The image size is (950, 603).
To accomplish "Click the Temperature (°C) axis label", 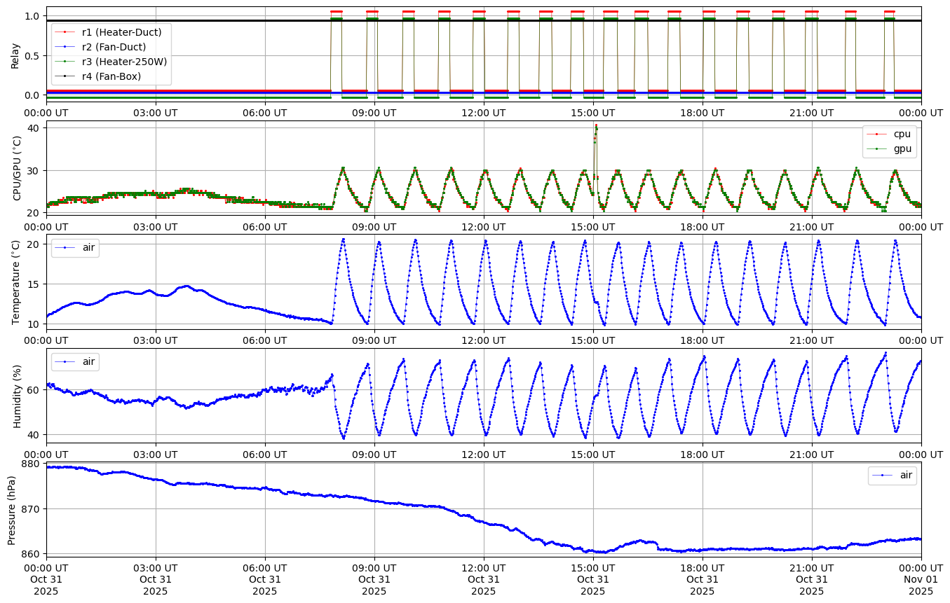I will point(16,282).
